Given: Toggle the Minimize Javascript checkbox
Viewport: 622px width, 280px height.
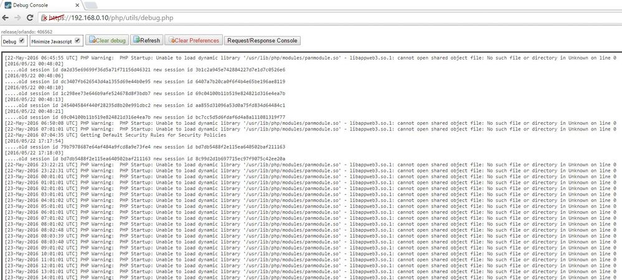Looking at the screenshot, I should click(x=77, y=40).
